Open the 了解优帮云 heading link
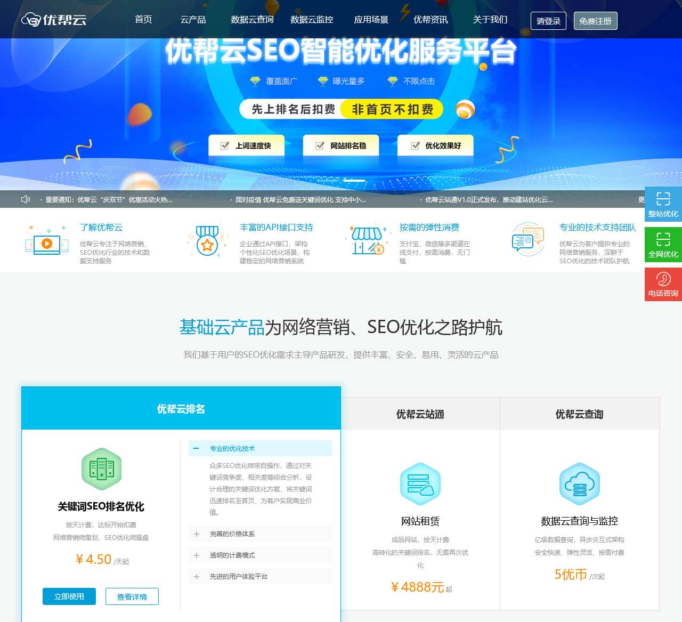Image resolution: width=682 pixels, height=622 pixels. 101,228
